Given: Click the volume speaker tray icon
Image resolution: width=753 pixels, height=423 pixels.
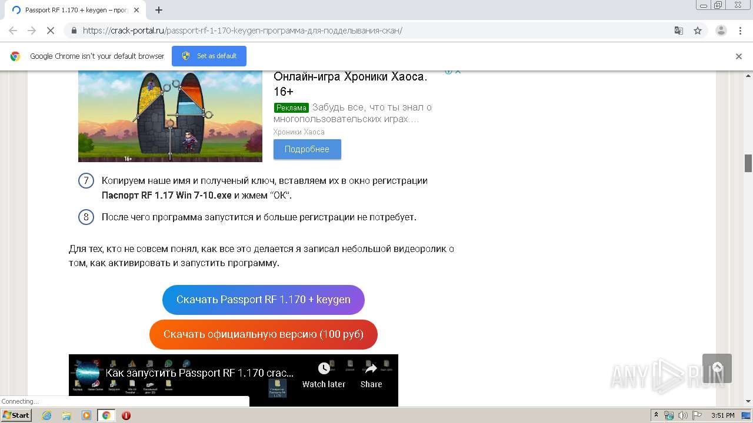Looking at the screenshot, I should pos(682,415).
